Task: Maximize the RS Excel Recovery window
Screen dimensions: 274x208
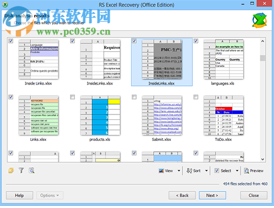Action: point(252,3)
